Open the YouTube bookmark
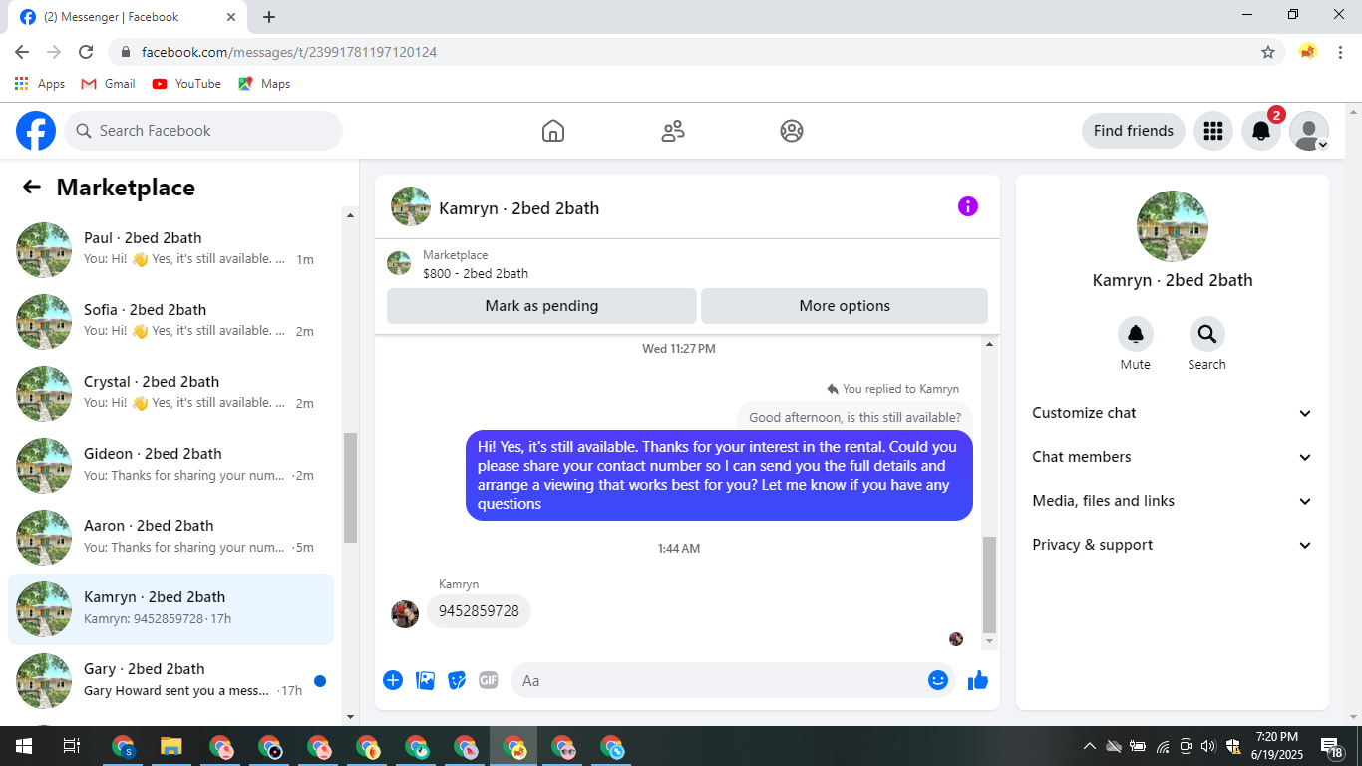 coord(186,84)
